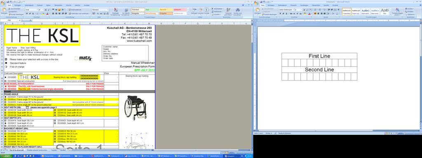Image resolution: width=422 pixels, height=158 pixels.
Task: Tick the DDX0124 Seat width 34 cm box
Action: click(x=6, y=110)
